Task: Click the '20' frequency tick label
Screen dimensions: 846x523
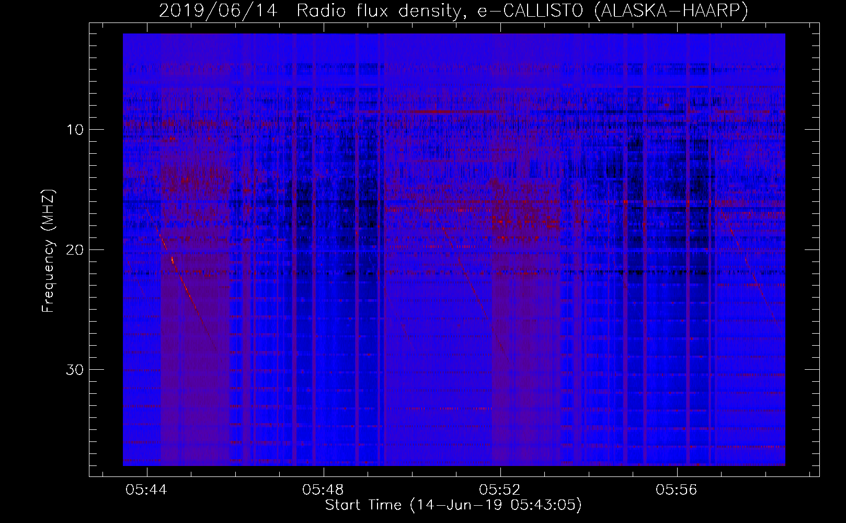Action: click(x=75, y=249)
